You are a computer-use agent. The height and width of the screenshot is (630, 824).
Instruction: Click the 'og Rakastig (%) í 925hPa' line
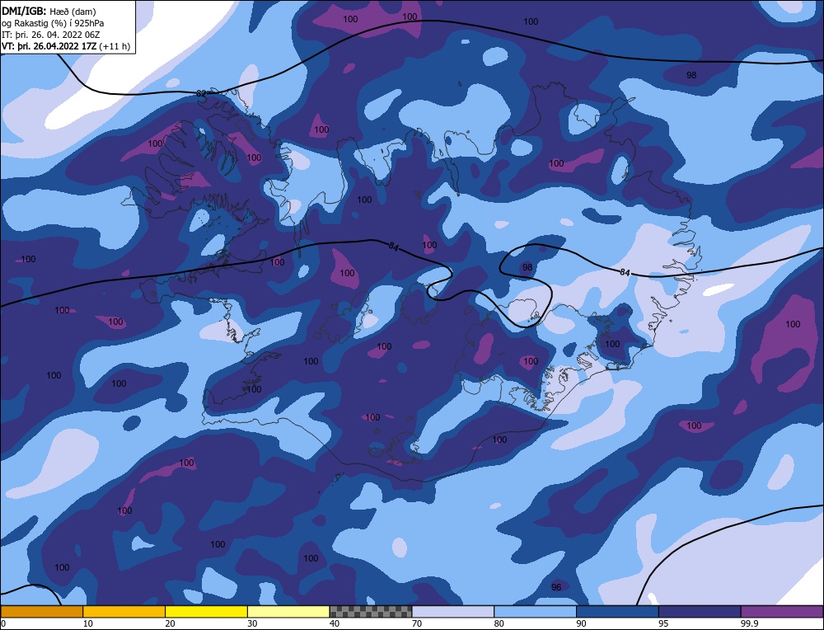[53, 23]
